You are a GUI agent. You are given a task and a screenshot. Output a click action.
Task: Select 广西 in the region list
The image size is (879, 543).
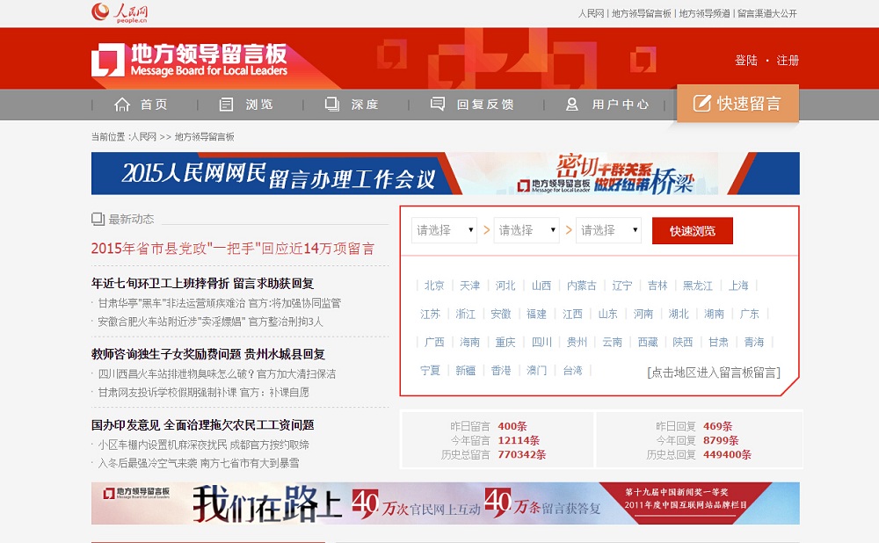434,342
